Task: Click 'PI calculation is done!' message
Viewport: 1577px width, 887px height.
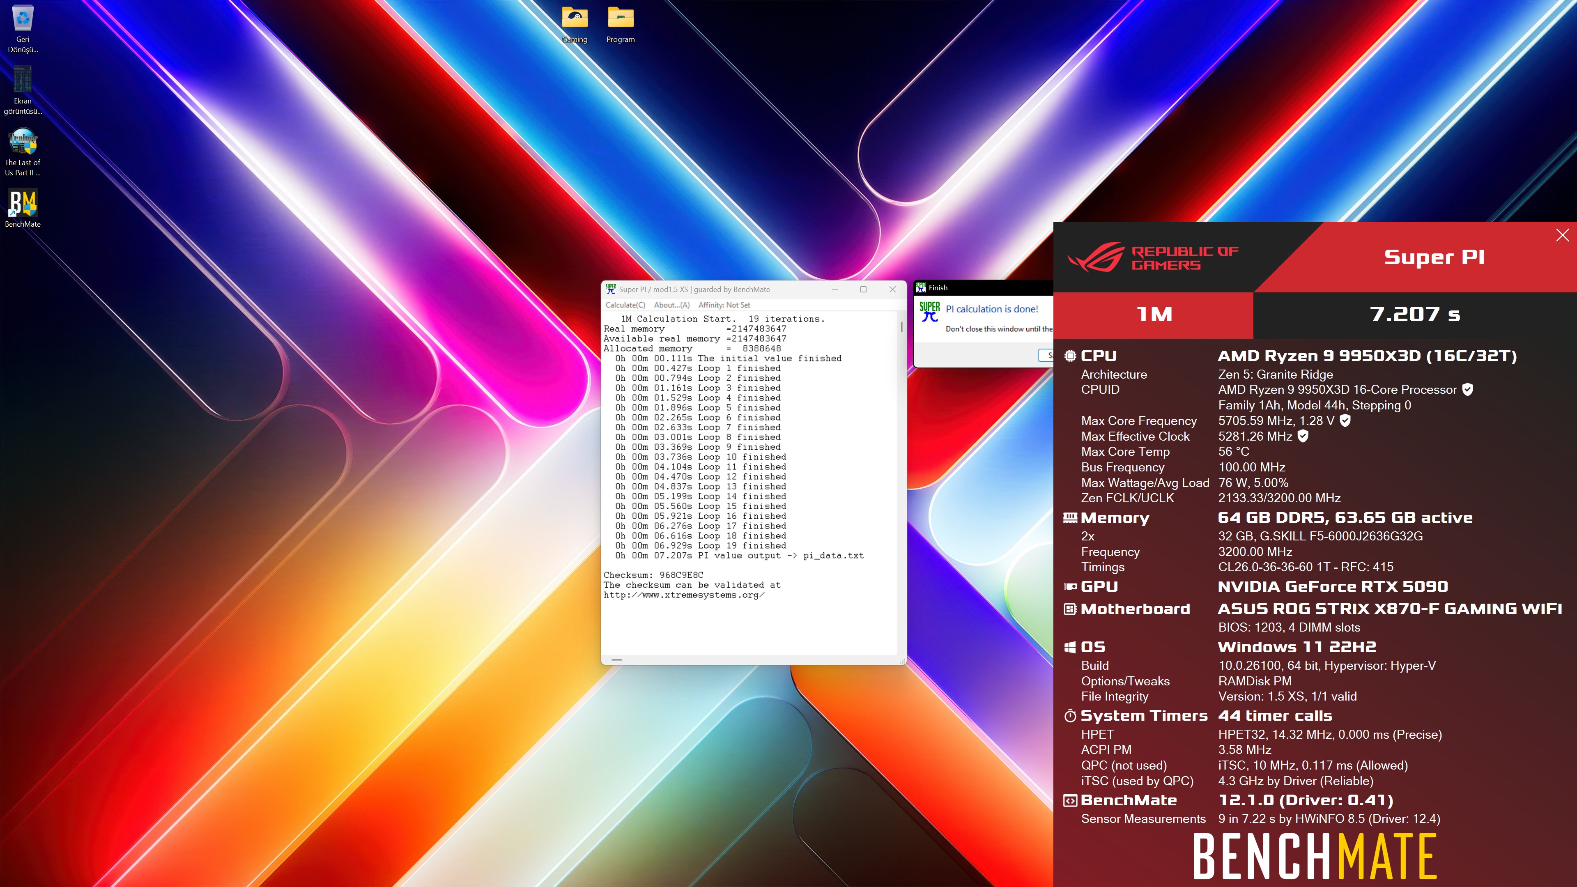Action: coord(992,309)
